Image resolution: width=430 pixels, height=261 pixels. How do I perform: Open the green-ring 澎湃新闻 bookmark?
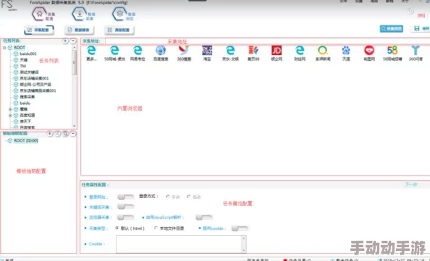pos(323,51)
